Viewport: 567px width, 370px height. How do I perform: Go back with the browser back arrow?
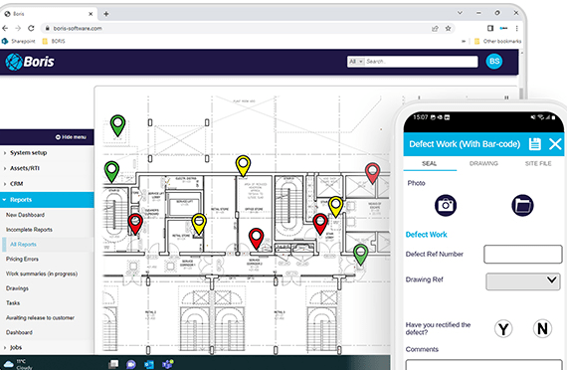coord(5,28)
